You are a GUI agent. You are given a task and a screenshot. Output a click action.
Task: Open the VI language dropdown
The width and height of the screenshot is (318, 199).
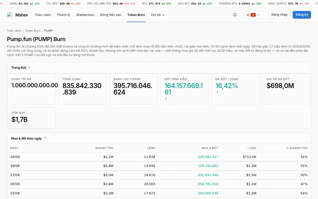tap(253, 15)
